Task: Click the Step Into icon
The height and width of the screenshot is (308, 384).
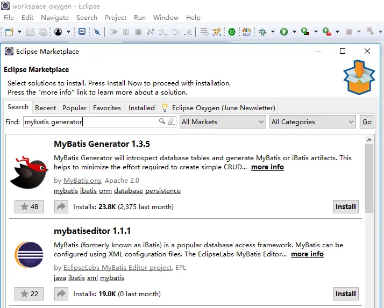Action: coord(163,32)
